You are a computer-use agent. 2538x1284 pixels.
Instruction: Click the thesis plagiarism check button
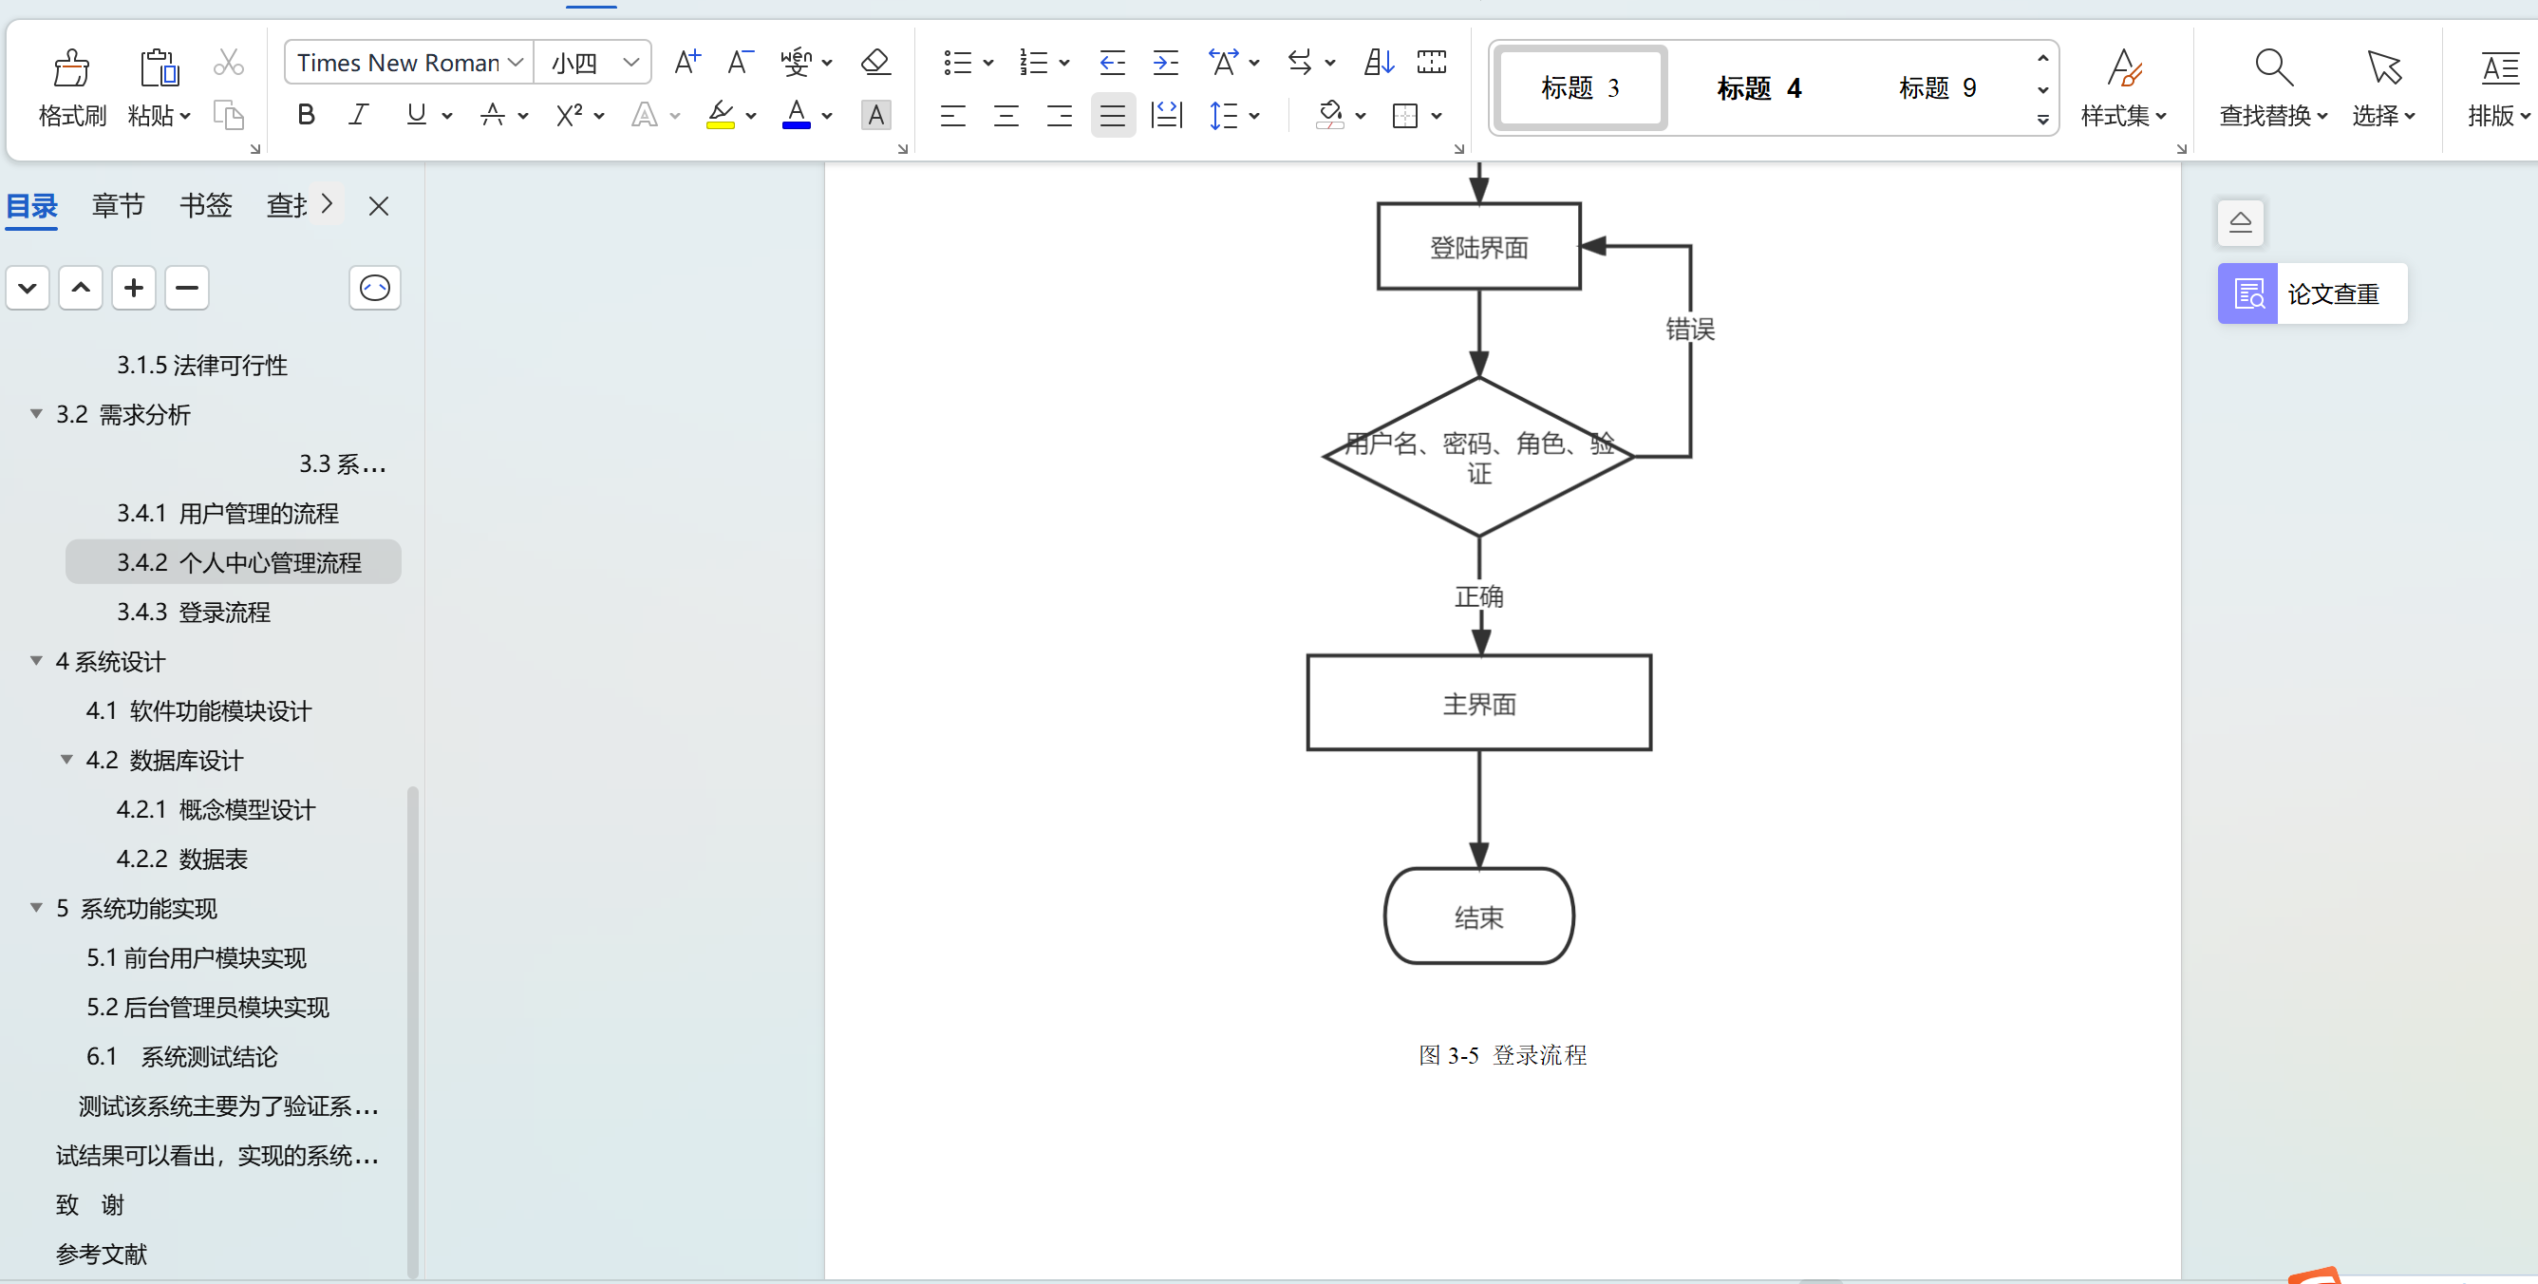point(2311,293)
